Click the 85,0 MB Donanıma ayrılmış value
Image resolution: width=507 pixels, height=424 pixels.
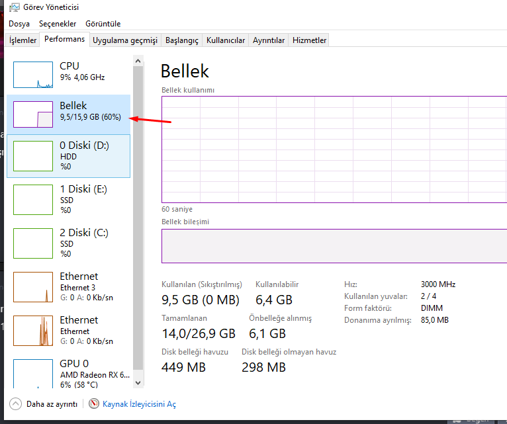coord(435,320)
